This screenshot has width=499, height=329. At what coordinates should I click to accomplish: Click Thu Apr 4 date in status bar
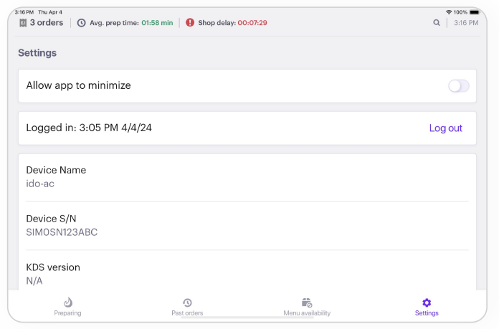tap(50, 12)
